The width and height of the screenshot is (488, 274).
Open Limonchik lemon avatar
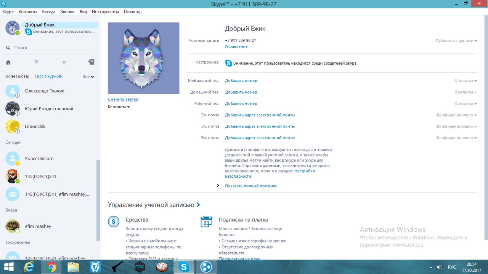[12, 126]
